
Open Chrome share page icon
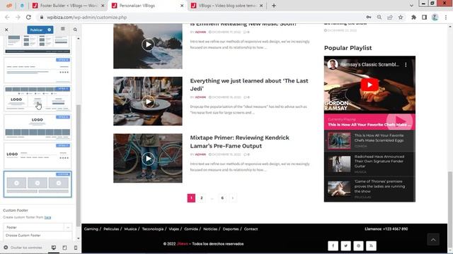(x=390, y=17)
